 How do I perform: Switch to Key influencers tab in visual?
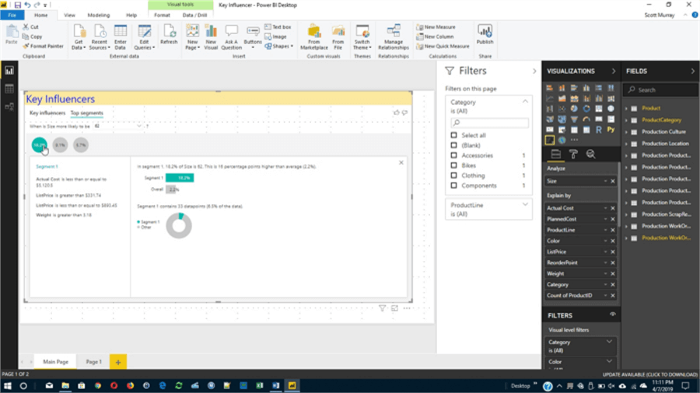click(x=47, y=113)
